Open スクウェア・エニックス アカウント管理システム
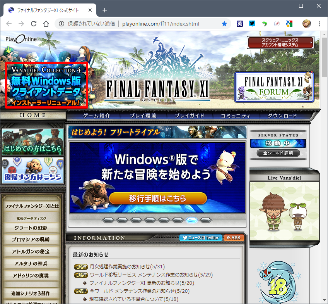Viewport: 328px width, 304px height. [280, 42]
